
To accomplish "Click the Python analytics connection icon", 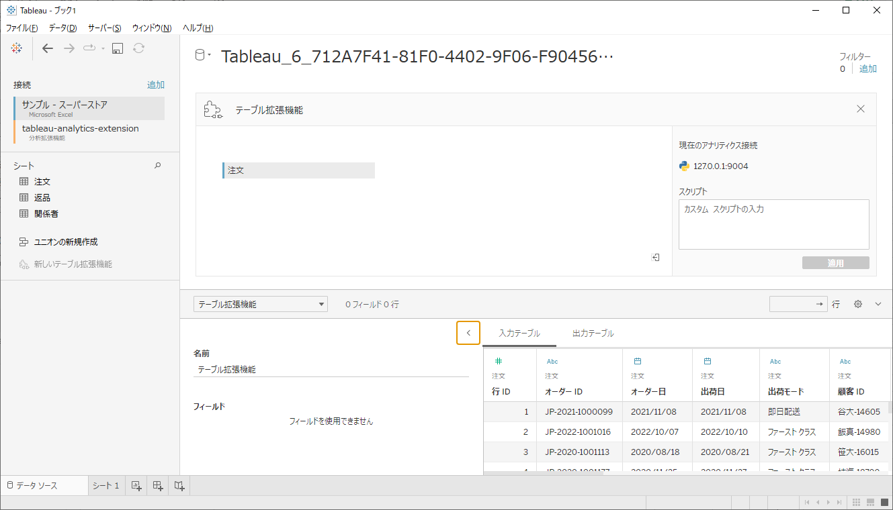I will [684, 166].
